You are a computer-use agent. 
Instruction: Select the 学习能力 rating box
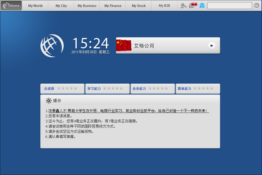pyautogui.click(x=107, y=89)
